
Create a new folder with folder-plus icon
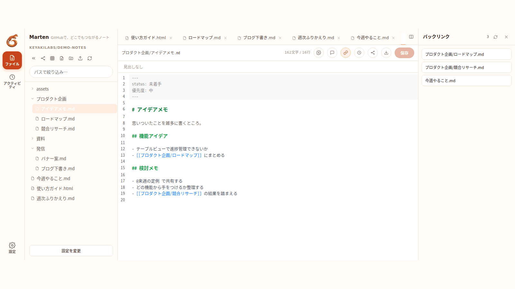click(x=71, y=58)
